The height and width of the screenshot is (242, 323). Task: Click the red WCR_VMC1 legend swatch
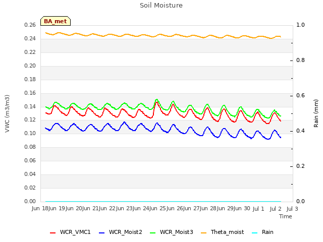coord(52,233)
